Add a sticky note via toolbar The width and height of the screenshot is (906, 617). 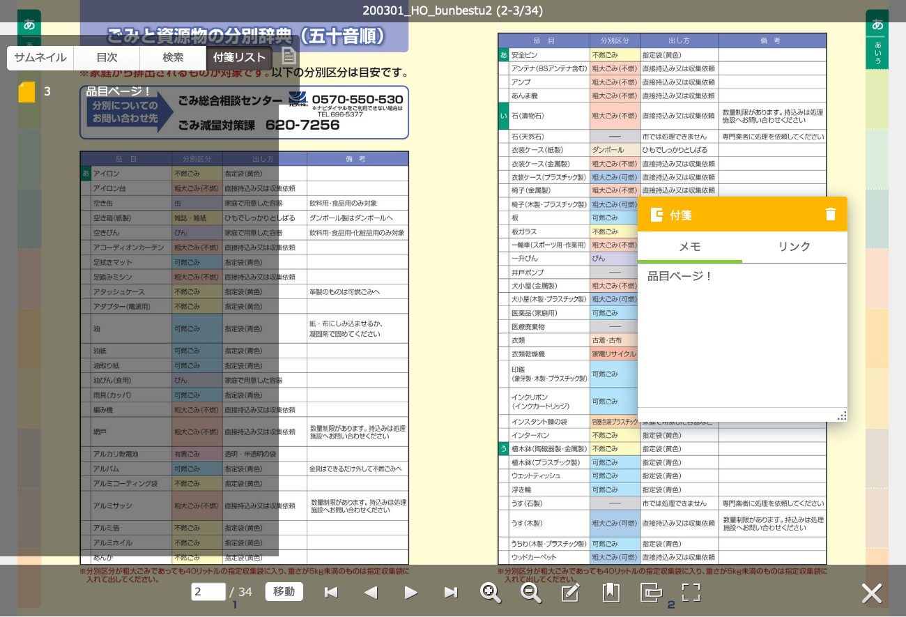[651, 593]
